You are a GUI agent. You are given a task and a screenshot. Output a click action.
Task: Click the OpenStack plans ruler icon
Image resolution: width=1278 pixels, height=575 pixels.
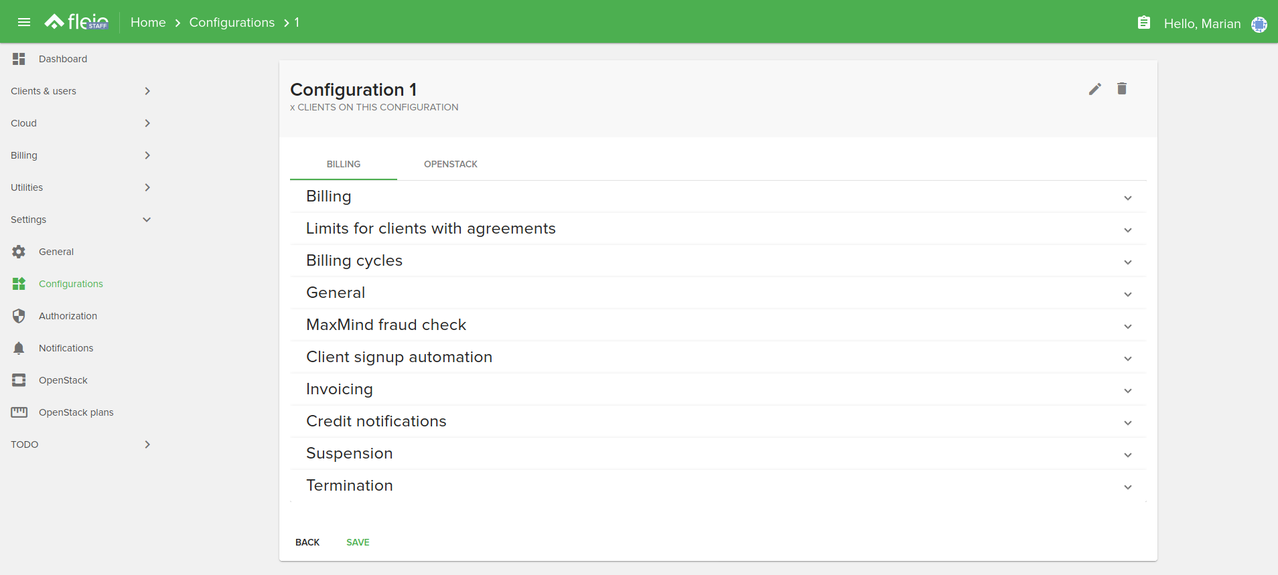coord(19,412)
